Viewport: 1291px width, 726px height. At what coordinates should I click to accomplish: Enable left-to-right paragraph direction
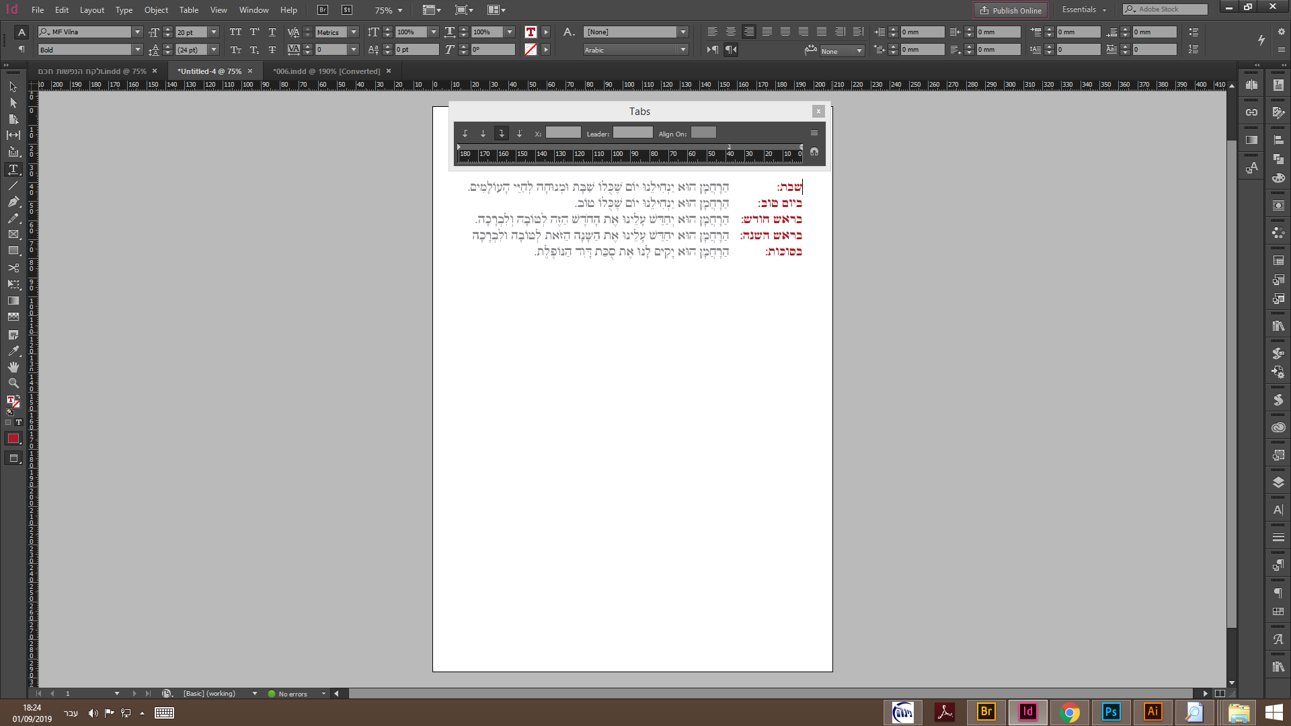click(x=713, y=50)
